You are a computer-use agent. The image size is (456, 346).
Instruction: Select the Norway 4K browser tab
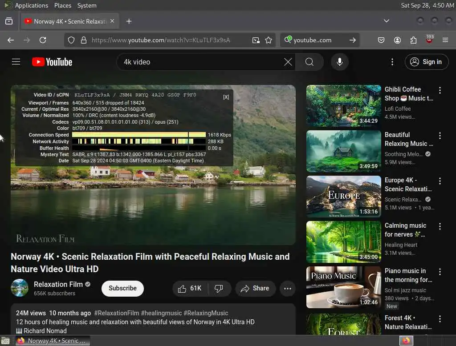[x=70, y=21]
